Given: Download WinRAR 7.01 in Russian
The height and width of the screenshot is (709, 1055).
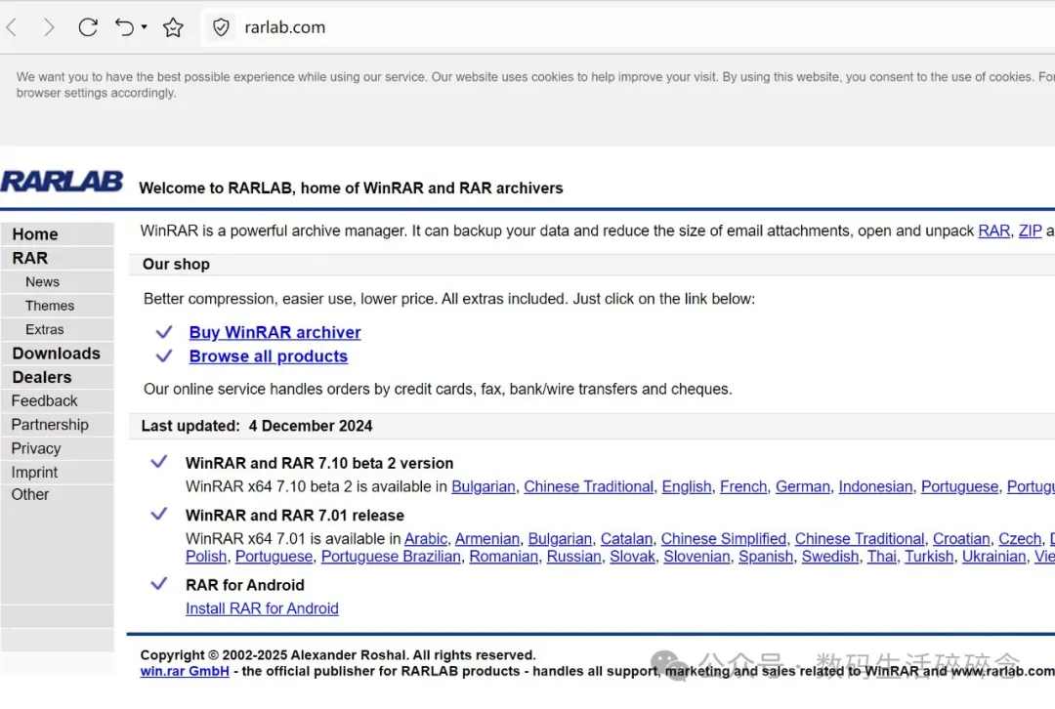Looking at the screenshot, I should click(574, 557).
